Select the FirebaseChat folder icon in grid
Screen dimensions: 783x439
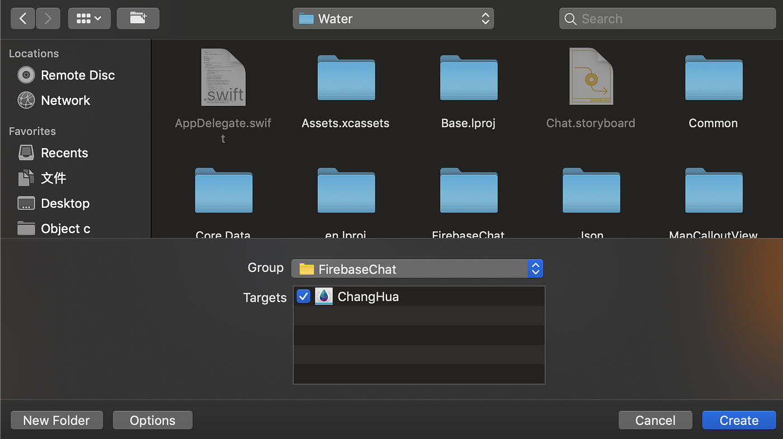(468, 190)
